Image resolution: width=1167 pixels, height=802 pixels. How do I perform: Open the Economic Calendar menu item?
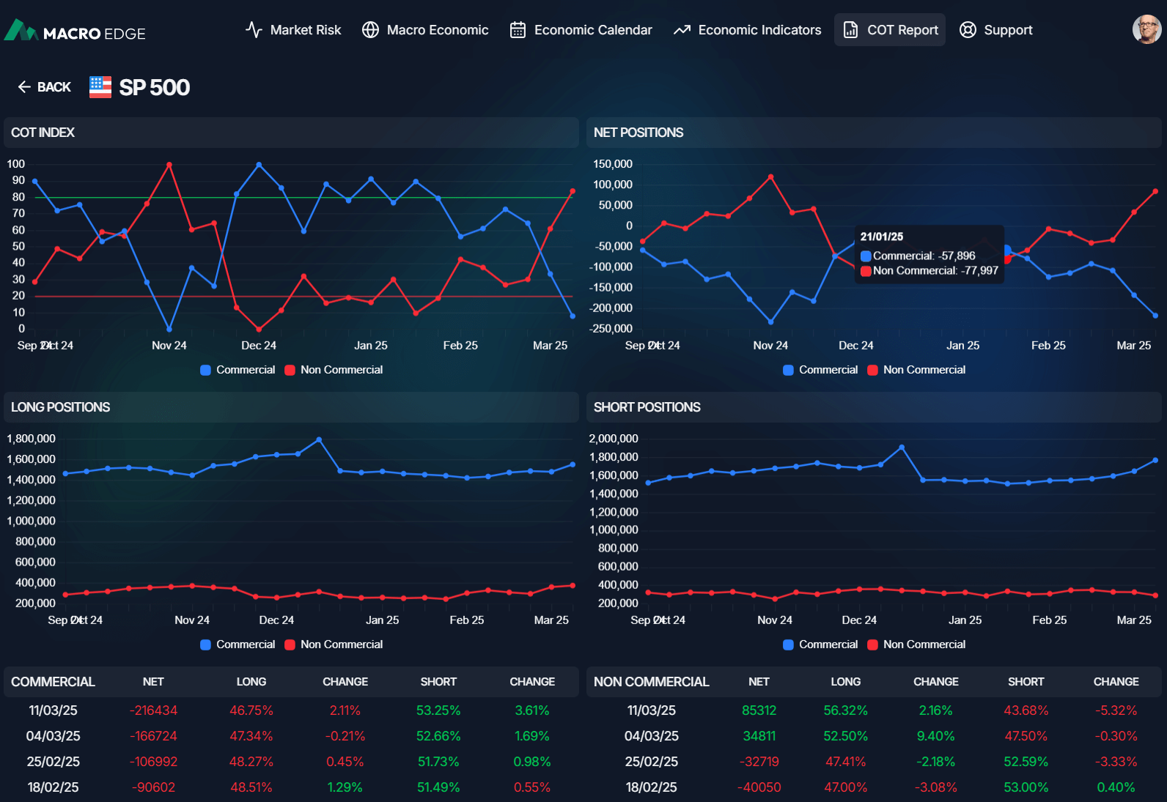[592, 30]
